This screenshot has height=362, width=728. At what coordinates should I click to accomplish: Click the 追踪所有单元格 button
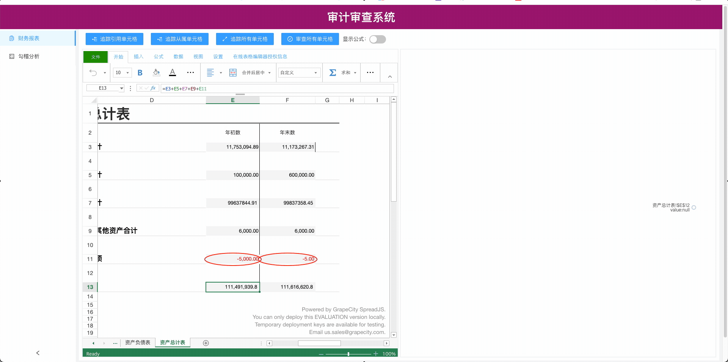[x=245, y=39]
